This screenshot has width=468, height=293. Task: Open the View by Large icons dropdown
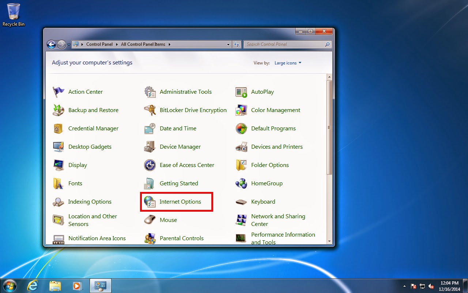[288, 63]
